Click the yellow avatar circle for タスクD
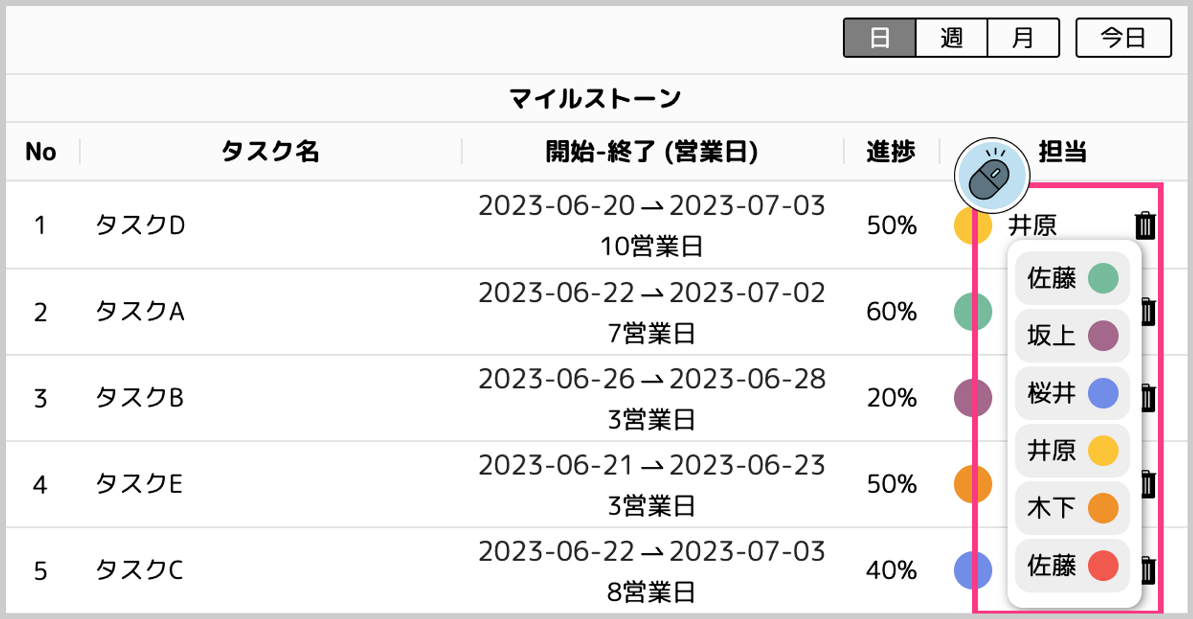 point(973,225)
